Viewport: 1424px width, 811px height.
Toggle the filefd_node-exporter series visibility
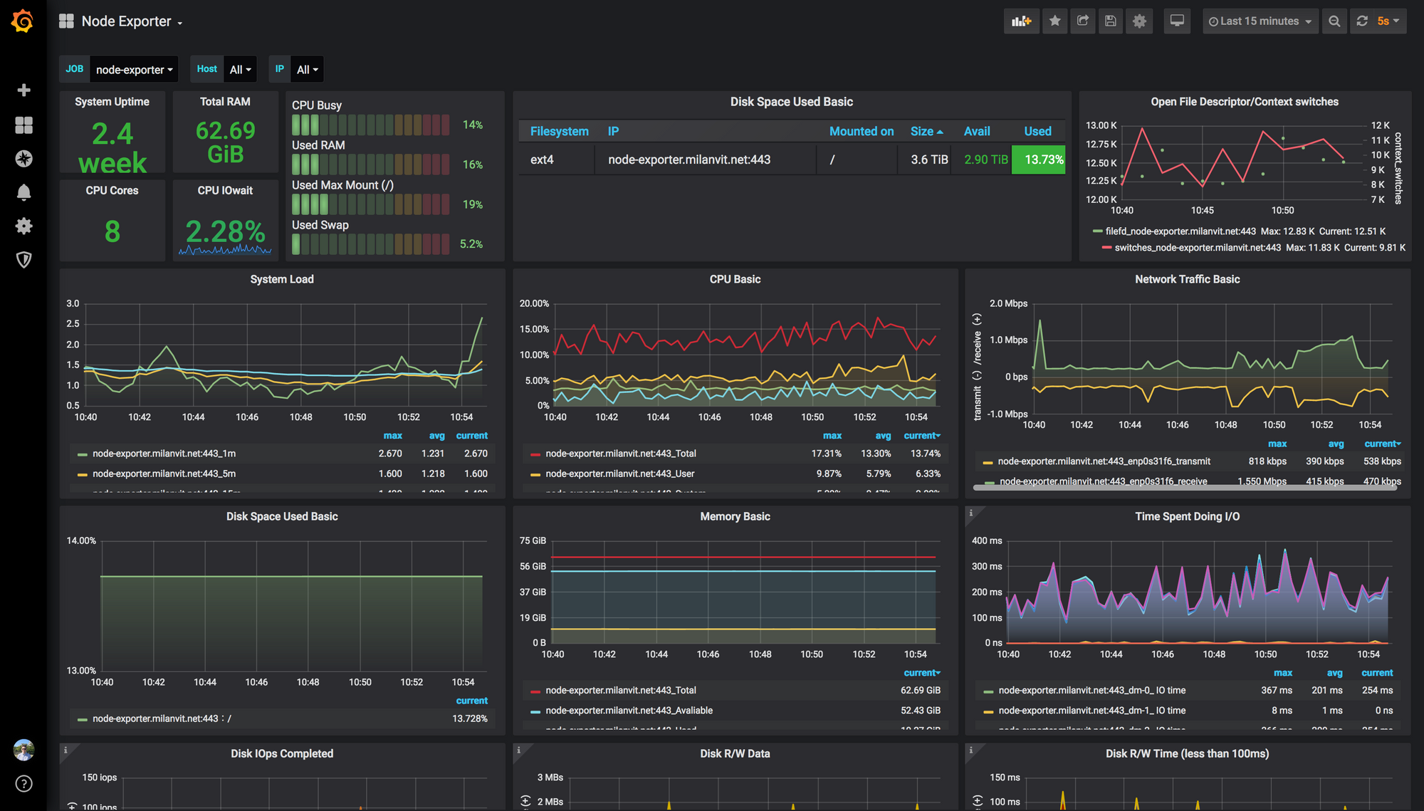pos(1180,231)
